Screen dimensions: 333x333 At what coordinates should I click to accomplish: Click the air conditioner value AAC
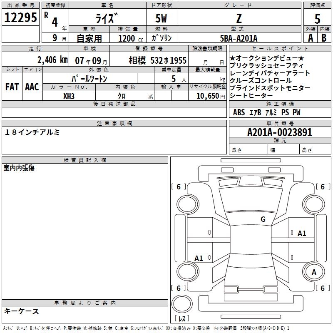tap(32, 87)
